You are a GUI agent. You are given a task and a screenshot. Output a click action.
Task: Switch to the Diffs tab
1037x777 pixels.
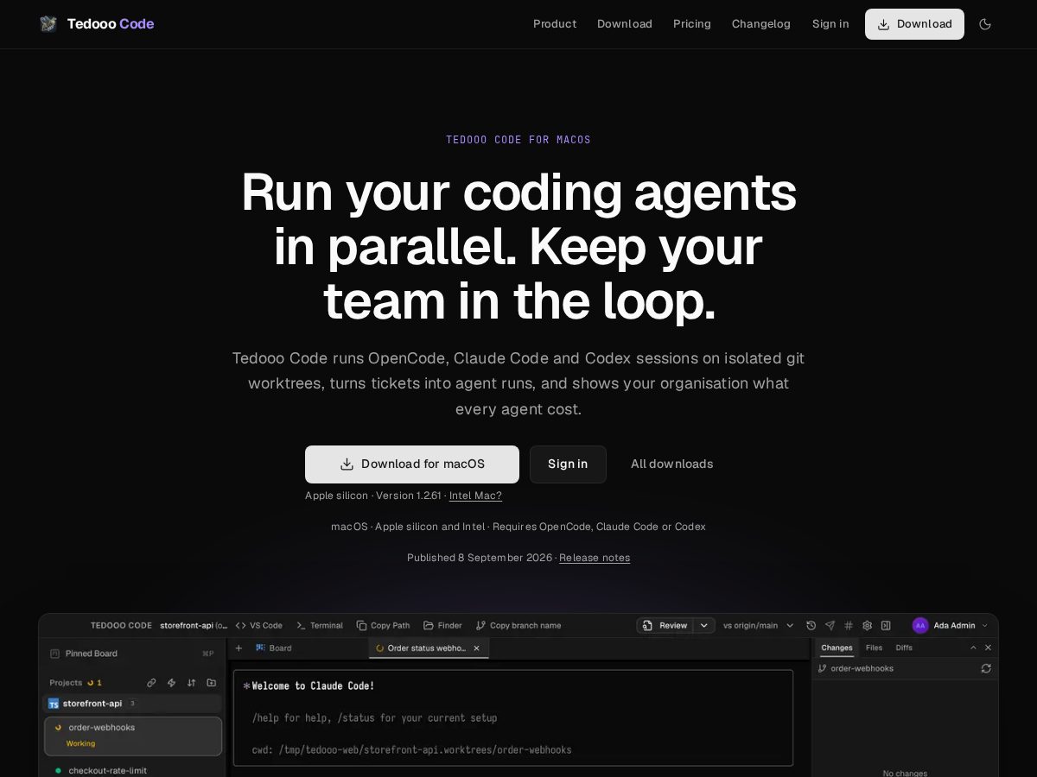click(904, 647)
